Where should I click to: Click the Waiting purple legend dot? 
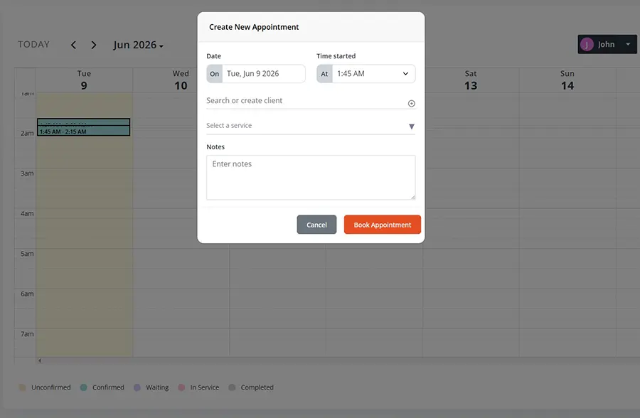tap(137, 387)
